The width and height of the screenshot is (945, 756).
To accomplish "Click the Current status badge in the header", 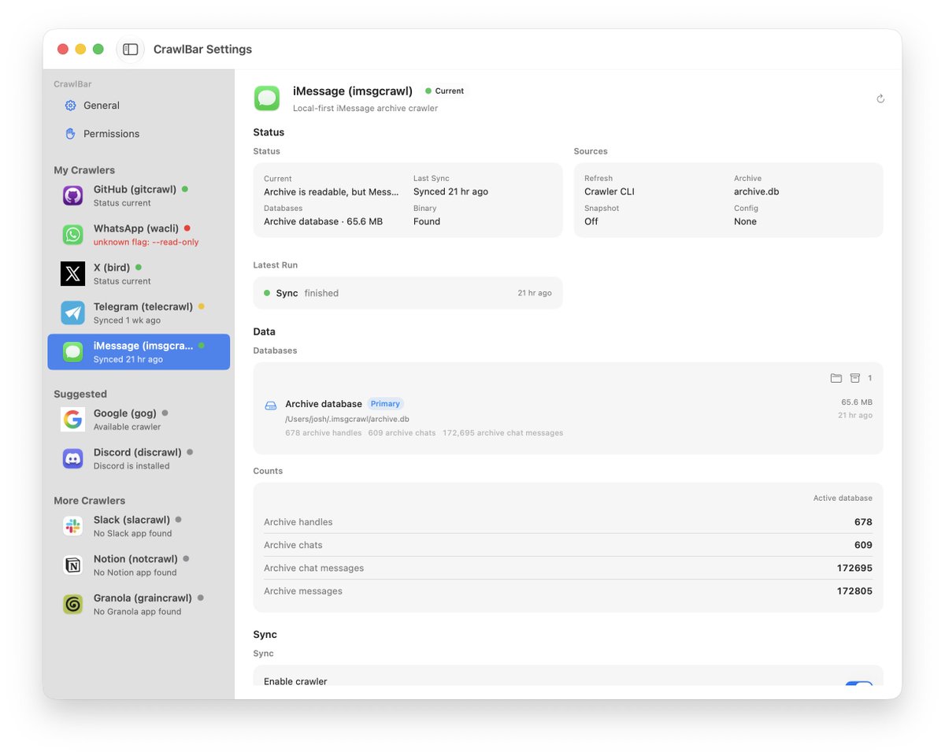I will tap(445, 91).
